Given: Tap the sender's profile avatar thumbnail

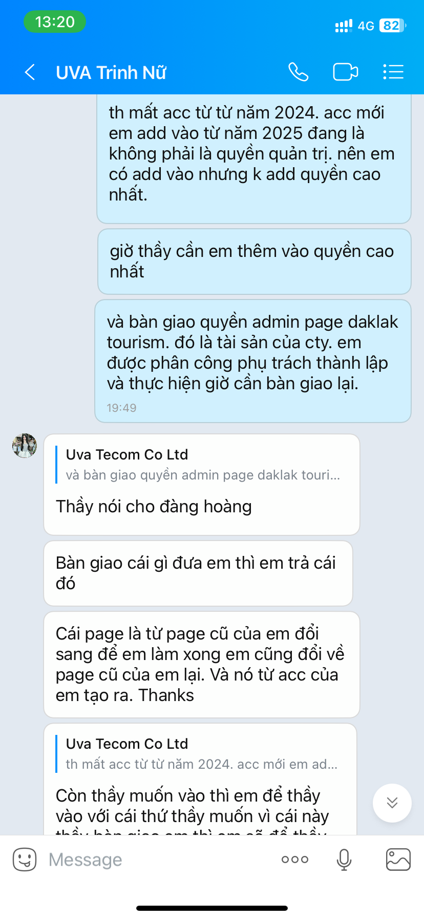Looking at the screenshot, I should [25, 446].
